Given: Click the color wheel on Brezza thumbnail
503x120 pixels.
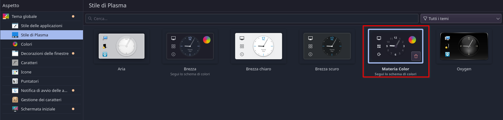Looking at the screenshot, I should [x=207, y=40].
